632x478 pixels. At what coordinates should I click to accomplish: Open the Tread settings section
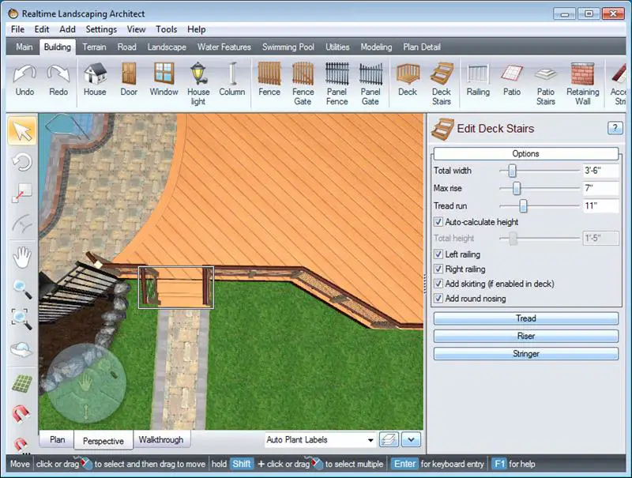pyautogui.click(x=525, y=318)
